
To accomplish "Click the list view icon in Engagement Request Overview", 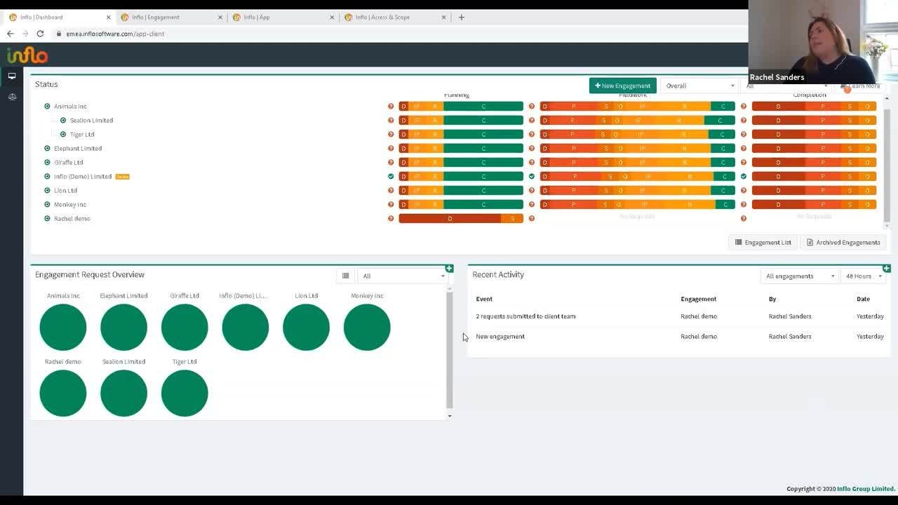I will coord(345,276).
